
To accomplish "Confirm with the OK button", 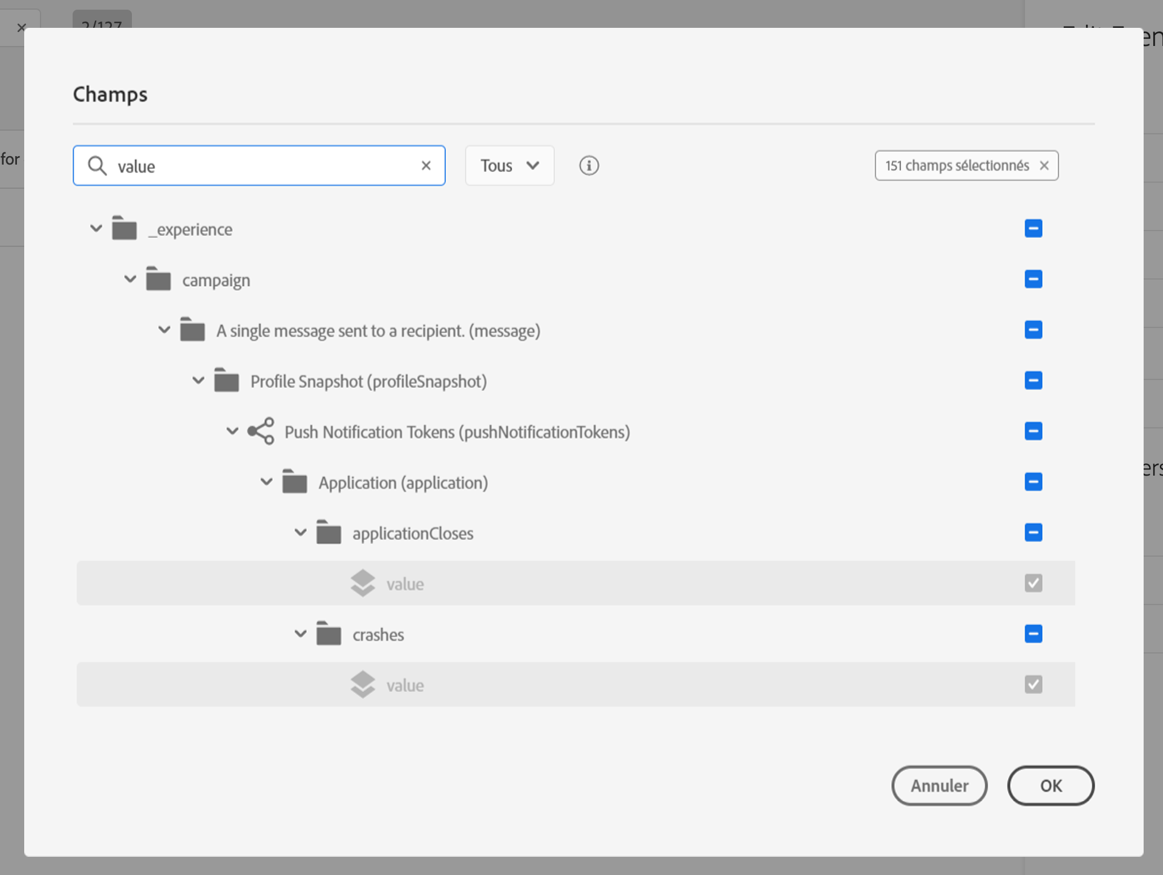I will [x=1050, y=785].
